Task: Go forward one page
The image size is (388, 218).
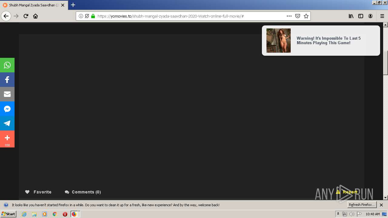Action: click(x=16, y=16)
